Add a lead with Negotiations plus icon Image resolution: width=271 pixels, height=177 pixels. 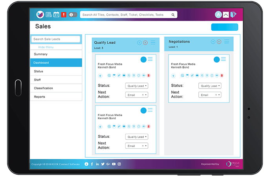point(213,42)
